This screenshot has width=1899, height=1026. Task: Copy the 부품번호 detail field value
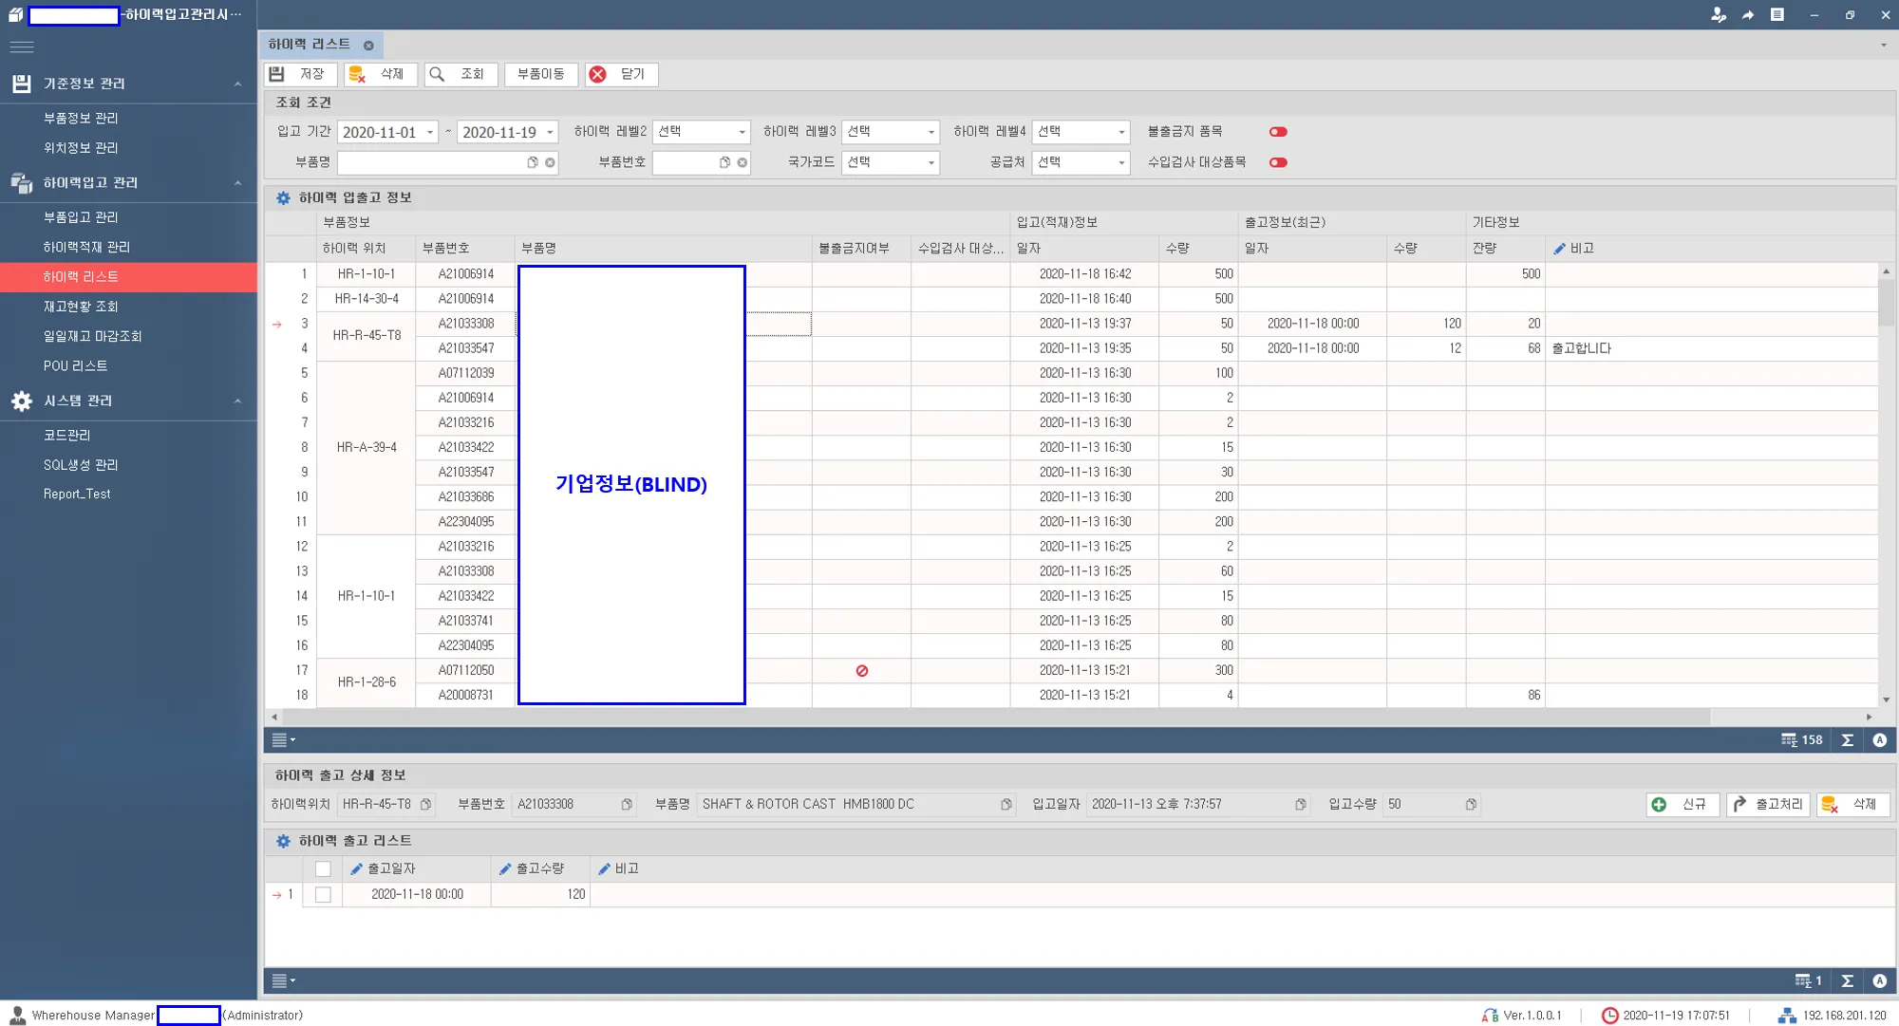click(x=627, y=805)
